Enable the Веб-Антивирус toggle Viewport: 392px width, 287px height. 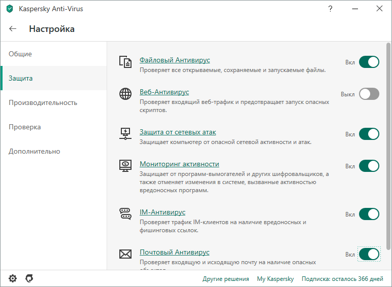pos(369,94)
